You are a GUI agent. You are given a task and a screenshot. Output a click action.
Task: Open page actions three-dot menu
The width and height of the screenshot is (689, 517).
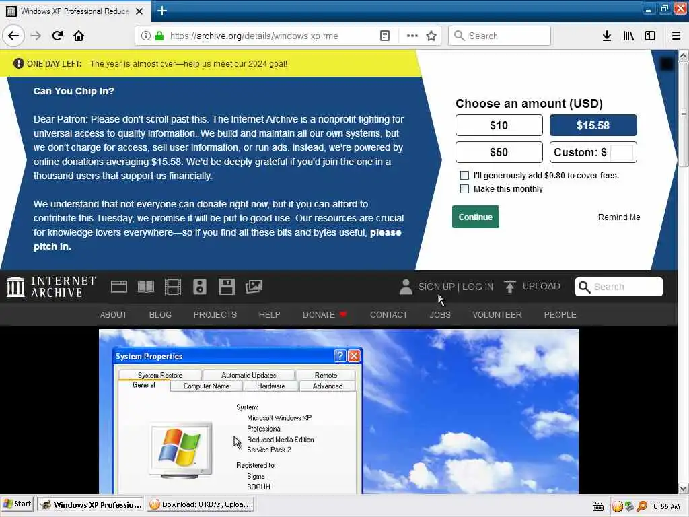click(x=412, y=36)
